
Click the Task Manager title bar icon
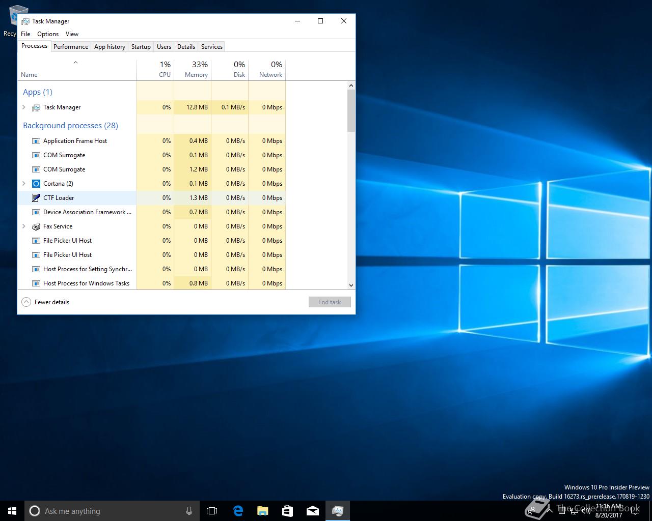(x=25, y=21)
